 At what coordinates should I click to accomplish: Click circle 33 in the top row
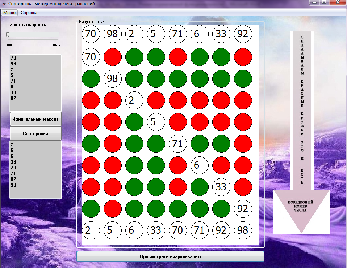click(x=221, y=34)
